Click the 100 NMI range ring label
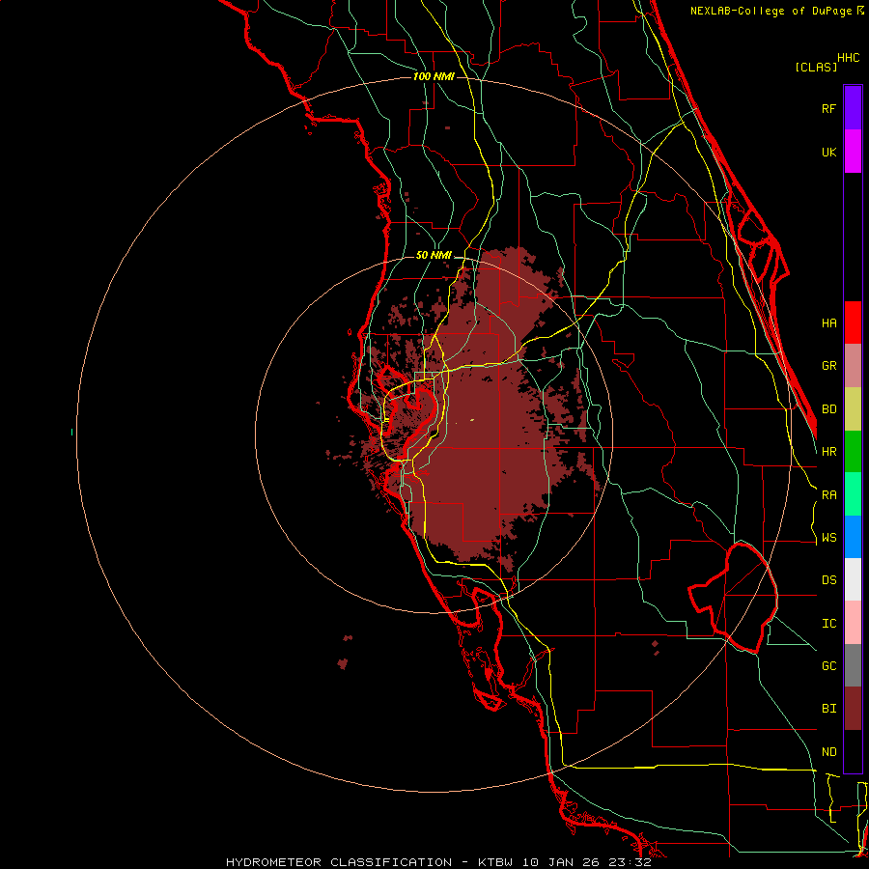Viewport: 869px width, 869px height. click(434, 76)
